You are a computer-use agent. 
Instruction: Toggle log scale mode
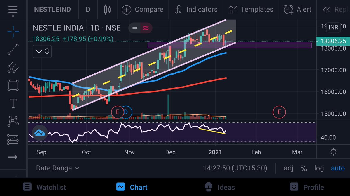point(319,168)
